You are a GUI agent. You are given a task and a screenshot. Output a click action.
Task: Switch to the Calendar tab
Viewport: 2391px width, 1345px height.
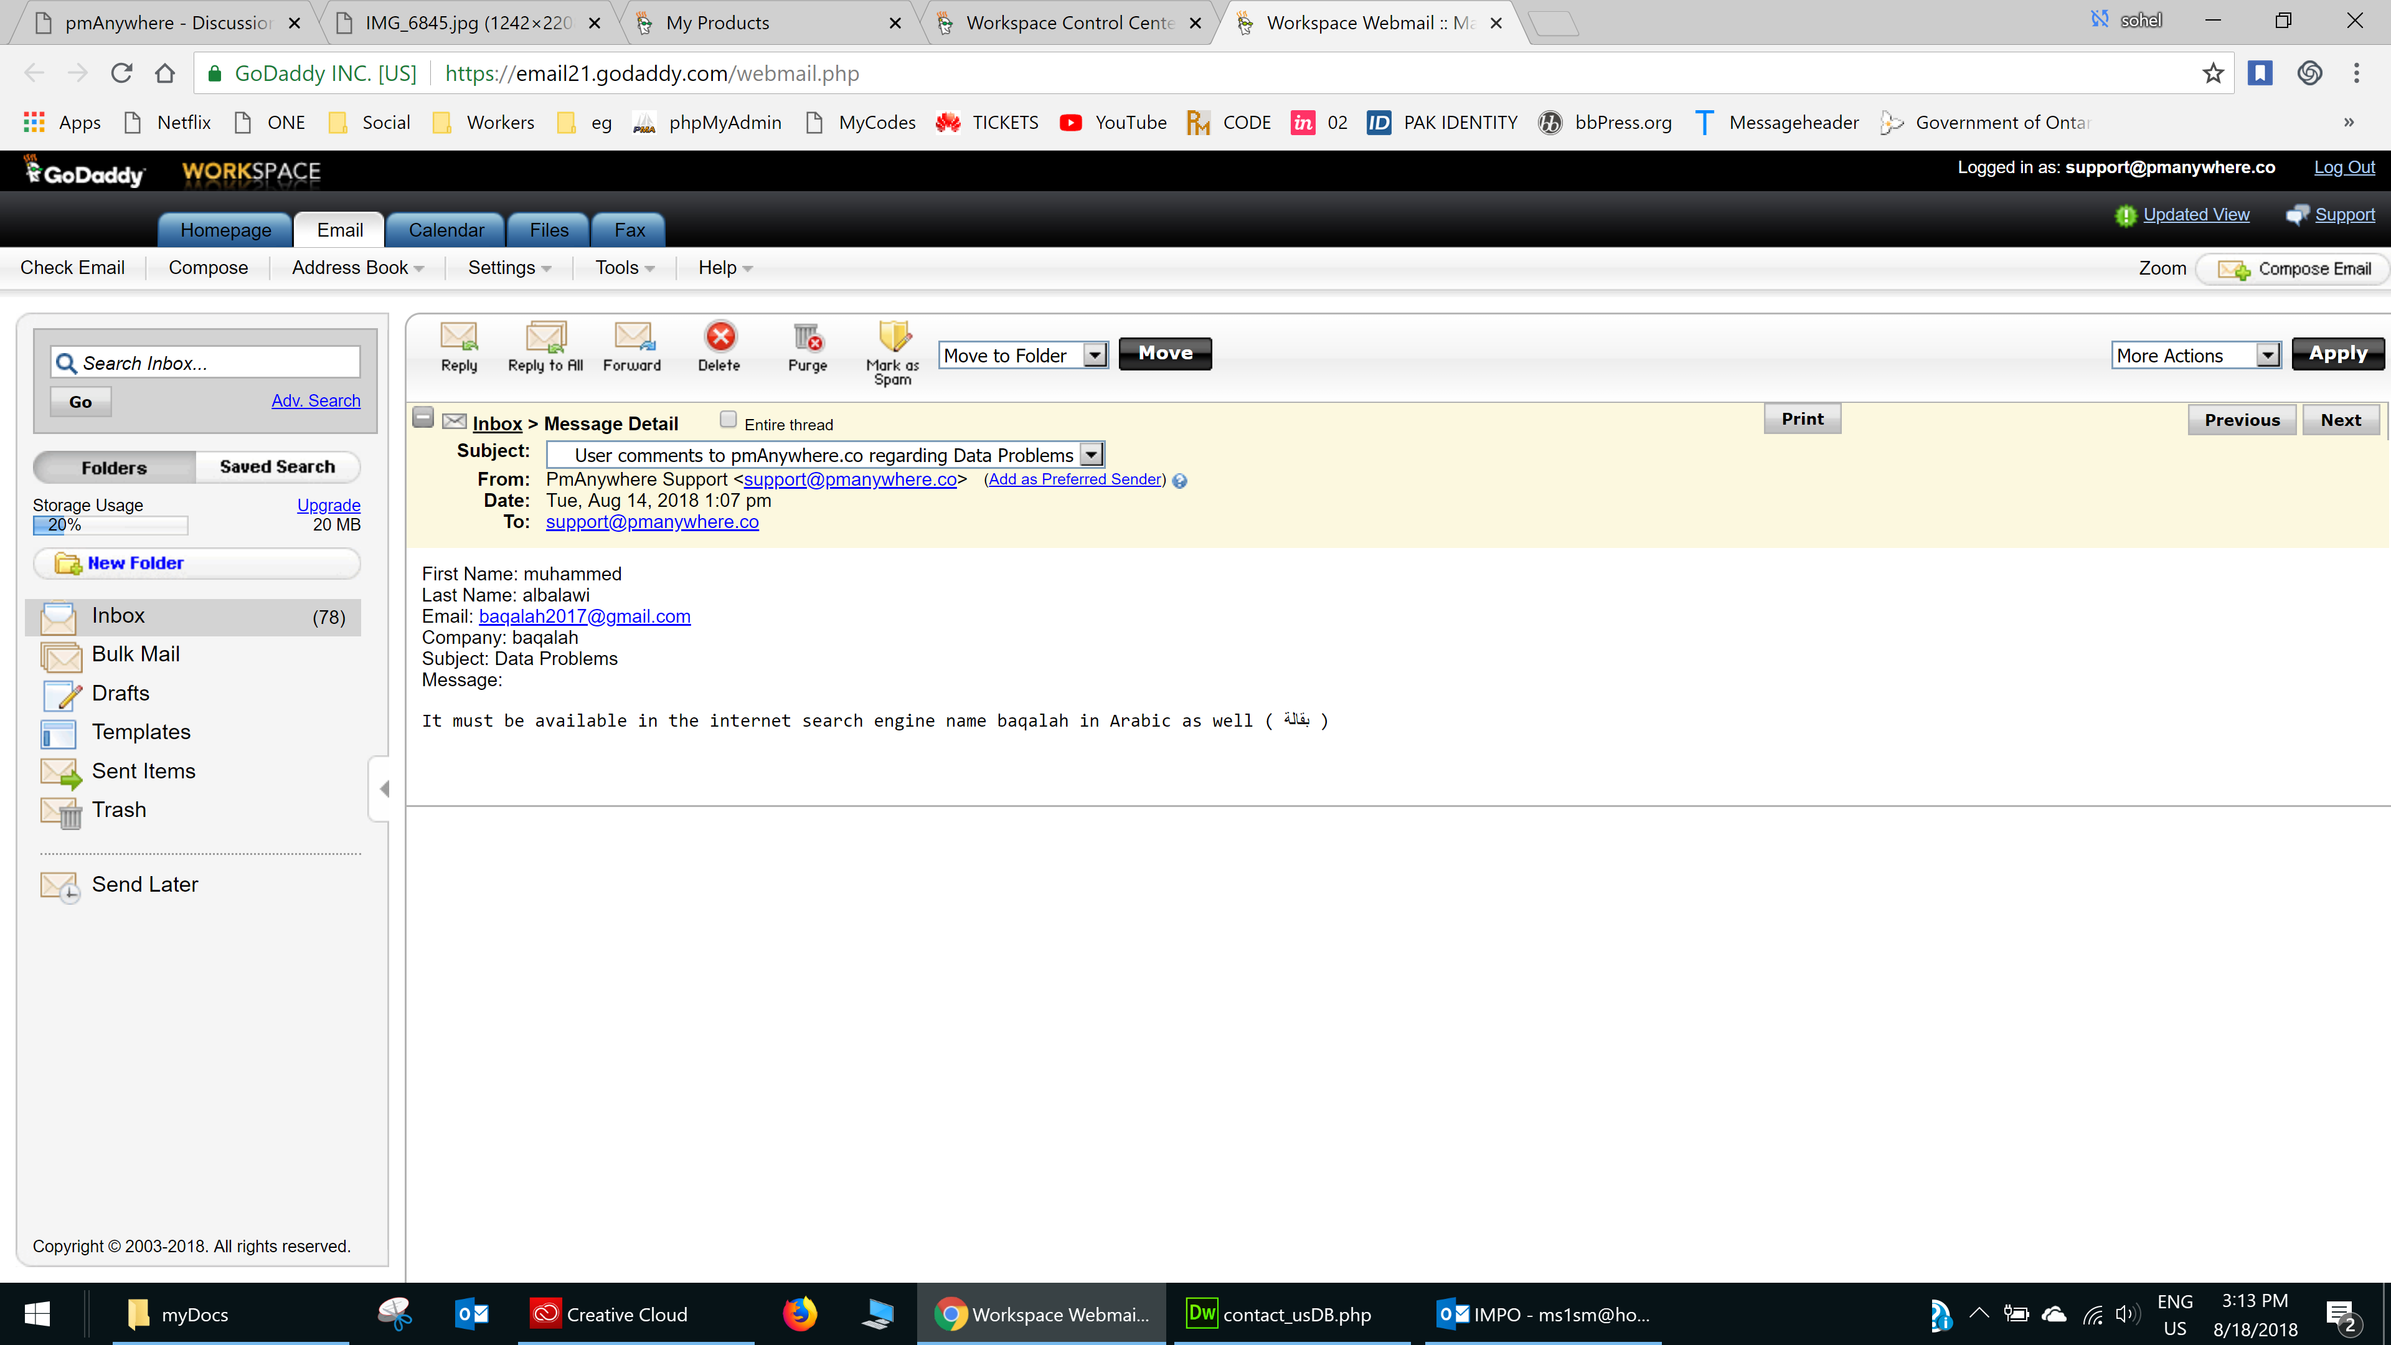coord(446,230)
